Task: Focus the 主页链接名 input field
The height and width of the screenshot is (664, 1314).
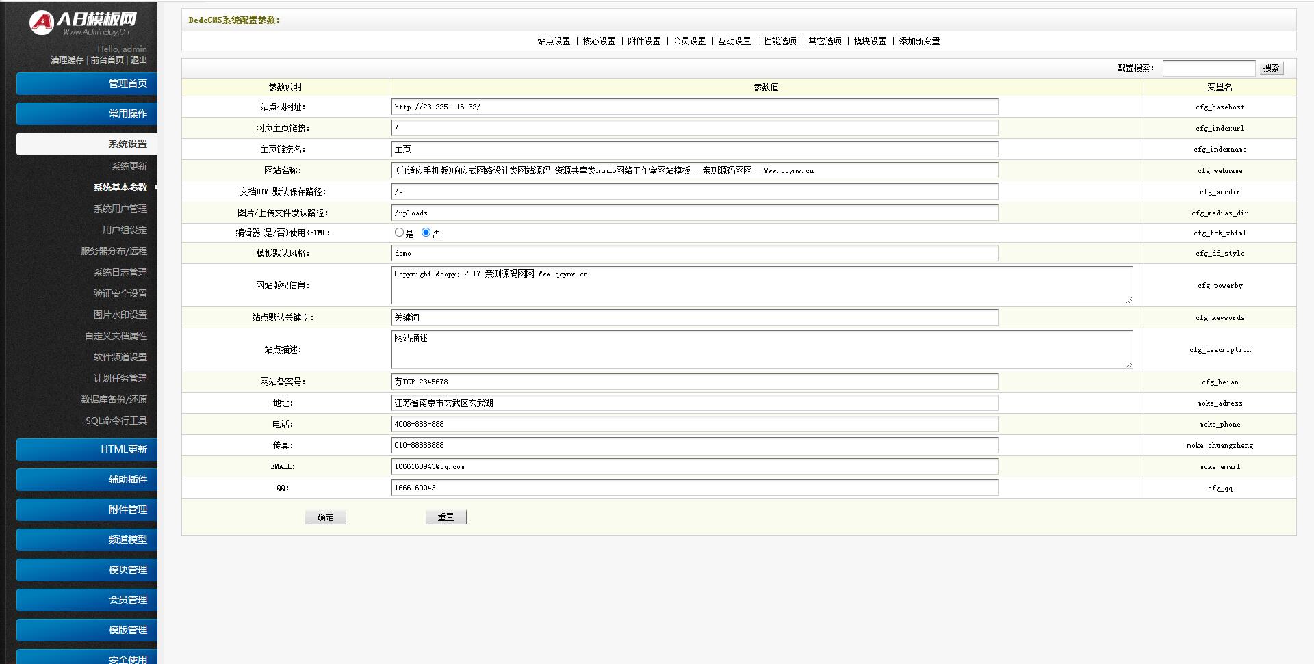Action: (x=695, y=149)
